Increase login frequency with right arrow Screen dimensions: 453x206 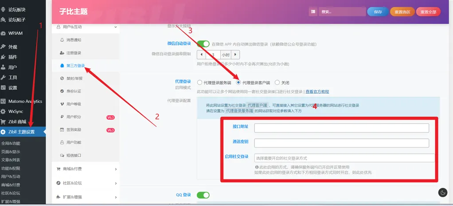(235, 54)
